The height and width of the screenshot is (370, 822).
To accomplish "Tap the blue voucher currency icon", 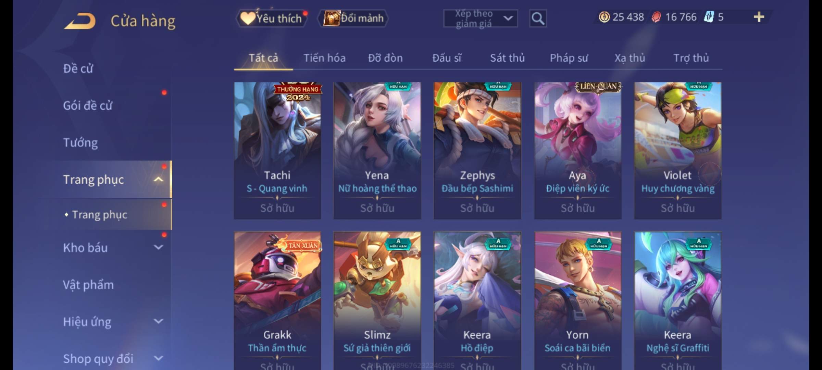I will point(709,17).
